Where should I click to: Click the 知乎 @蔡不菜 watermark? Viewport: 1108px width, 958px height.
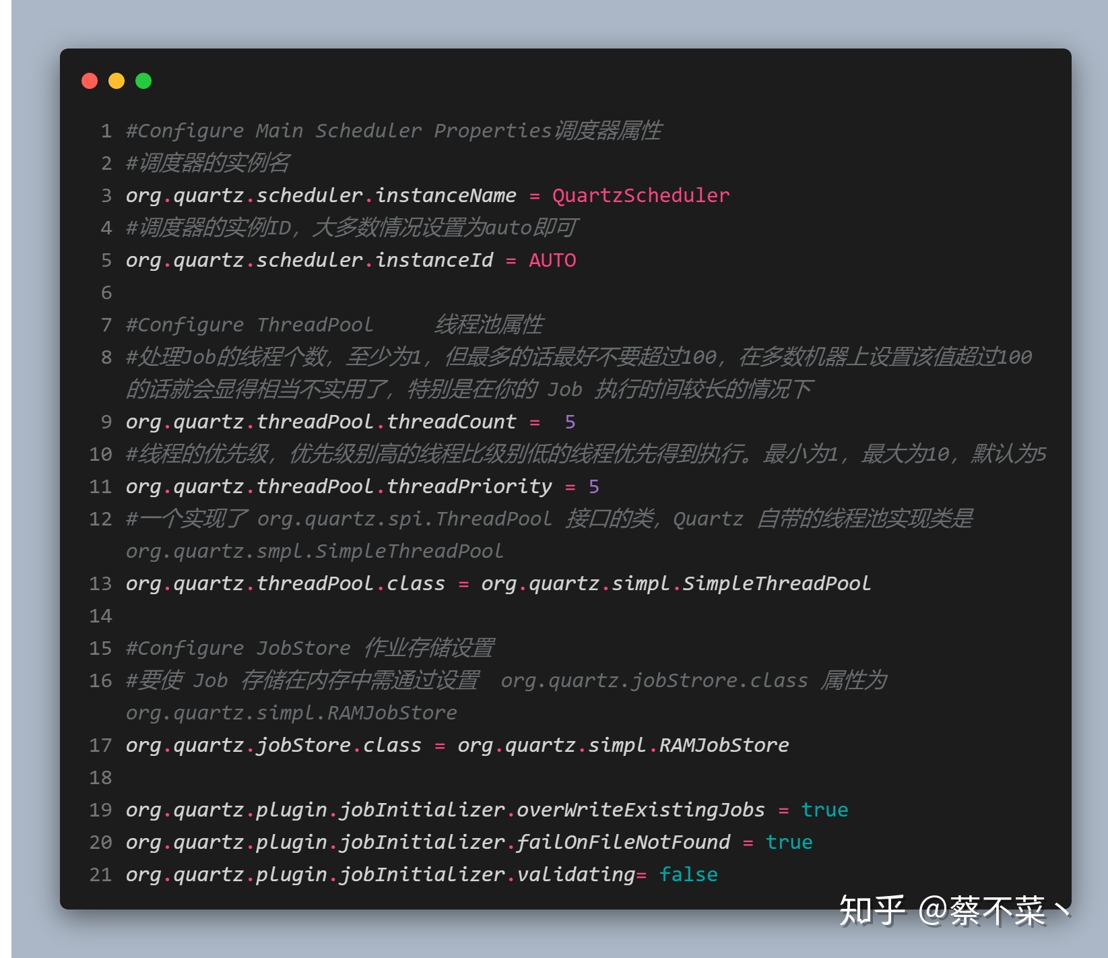click(954, 911)
